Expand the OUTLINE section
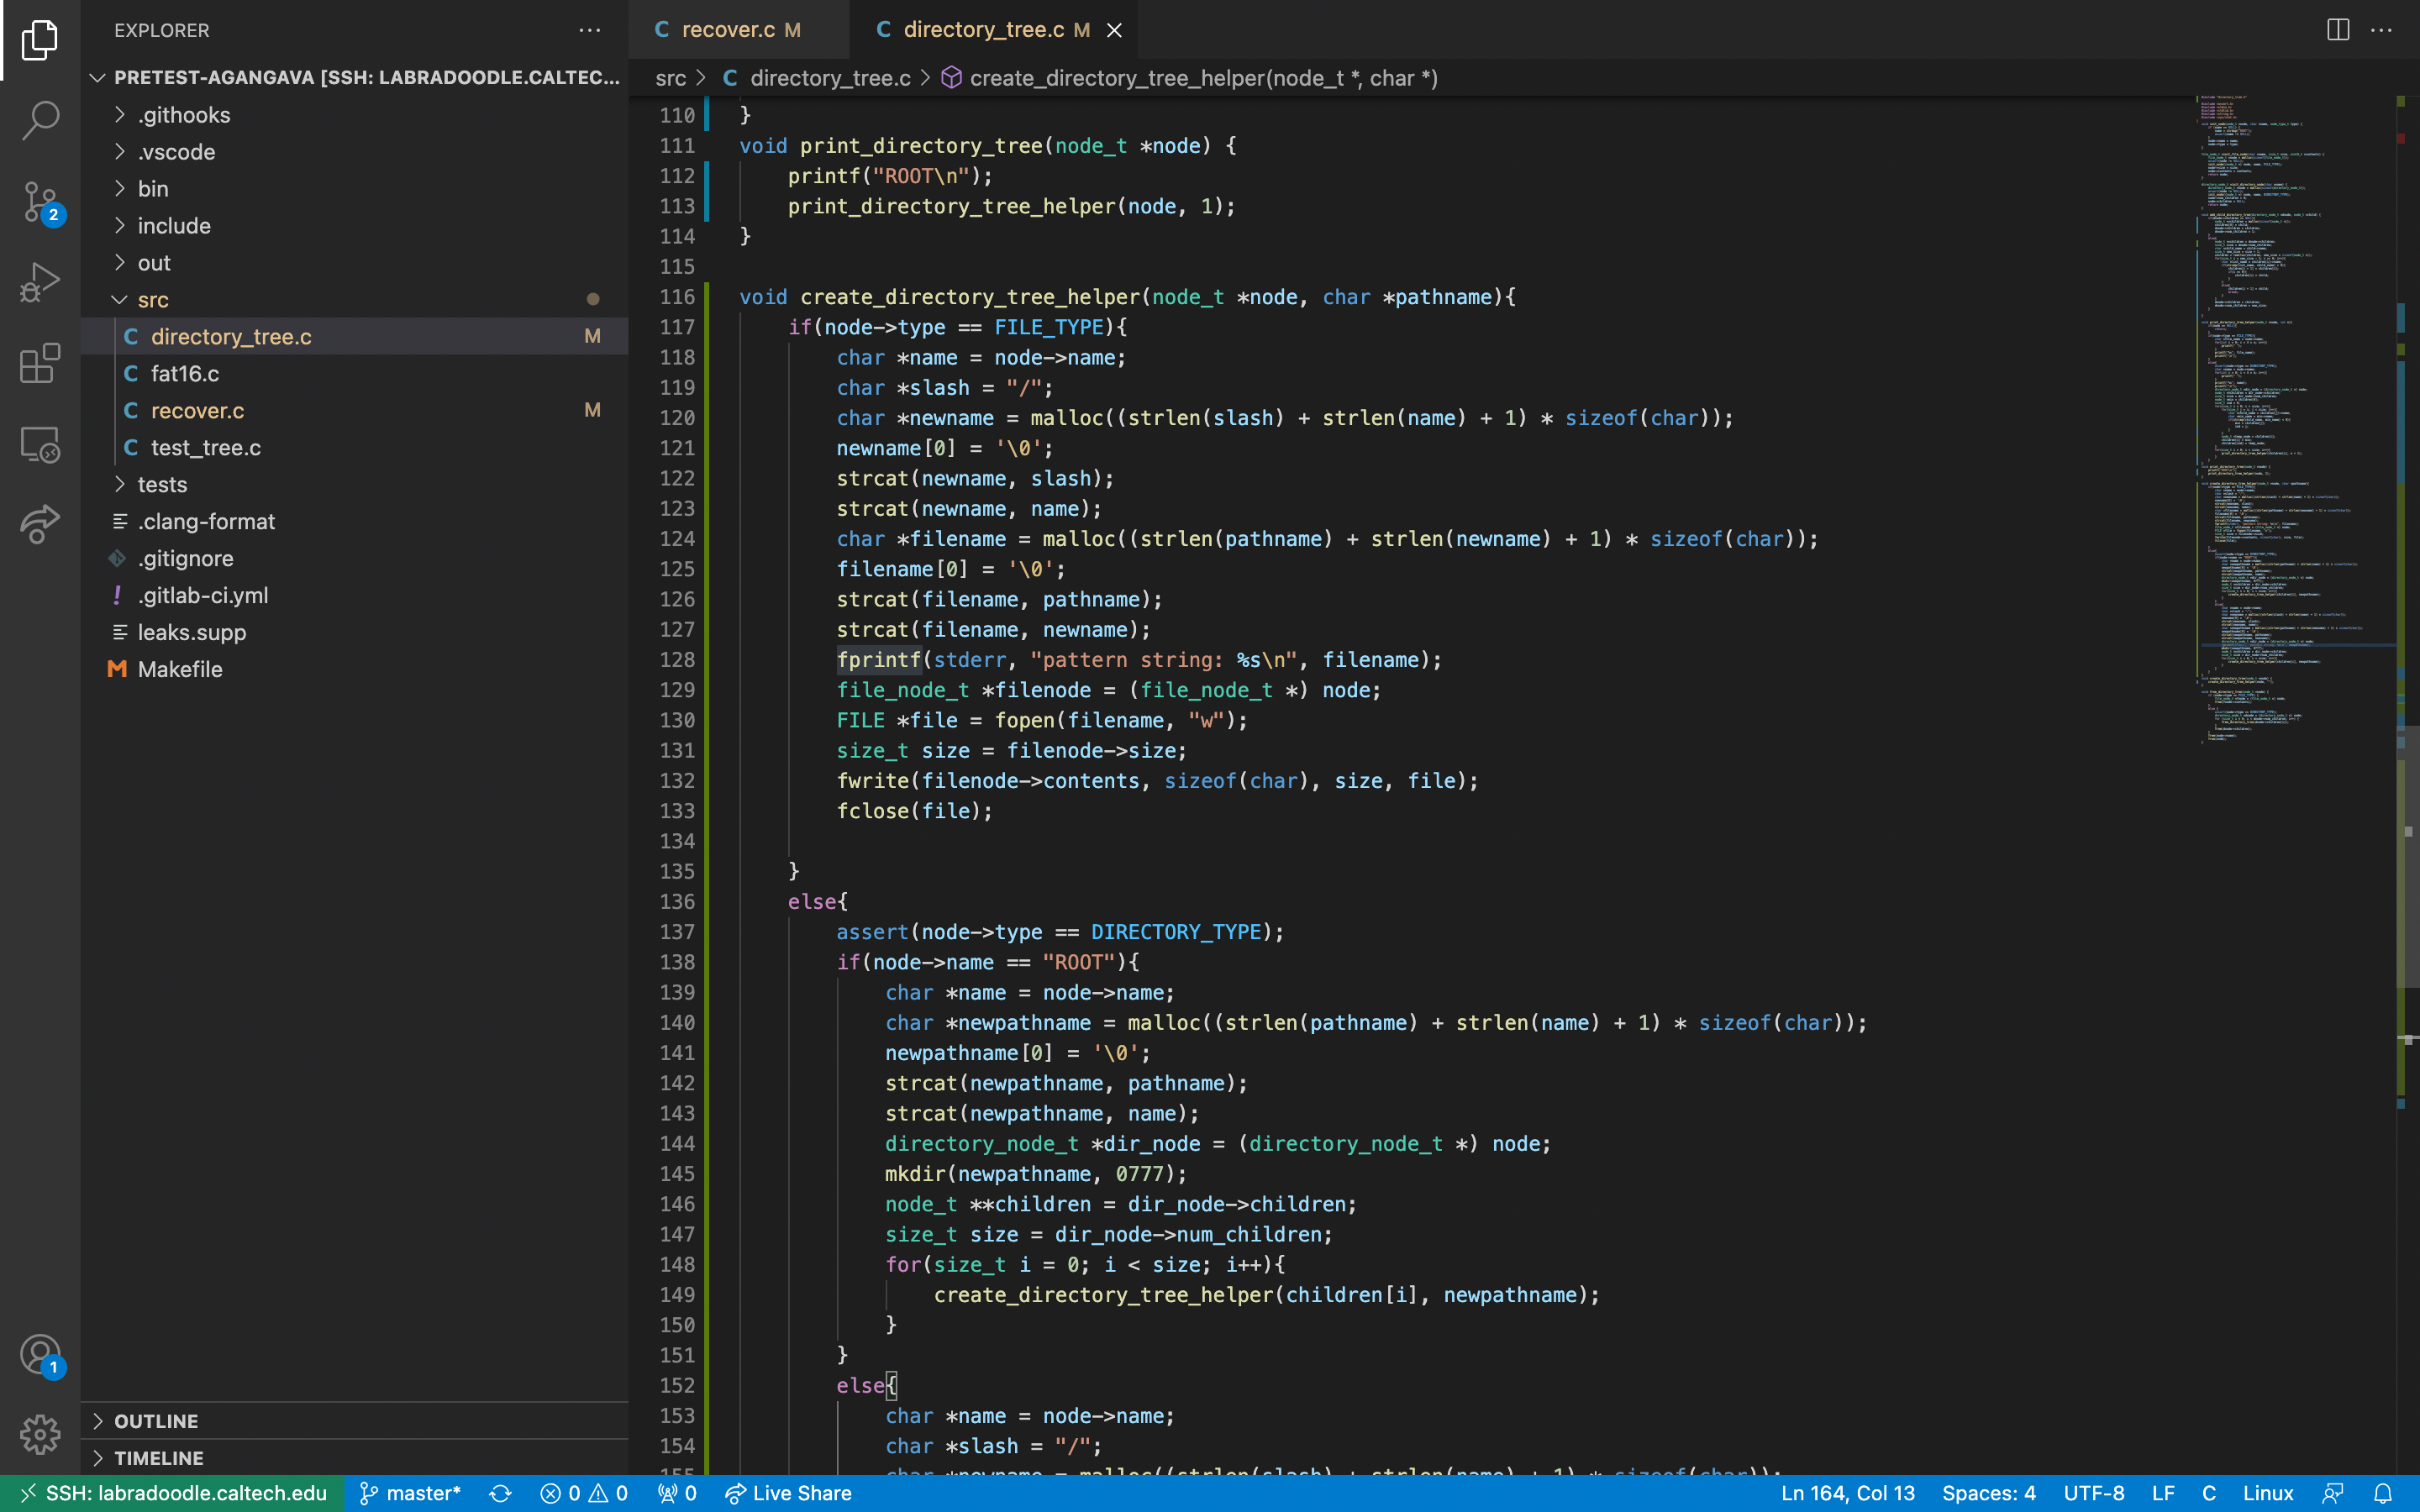2420x1512 pixels. [156, 1421]
